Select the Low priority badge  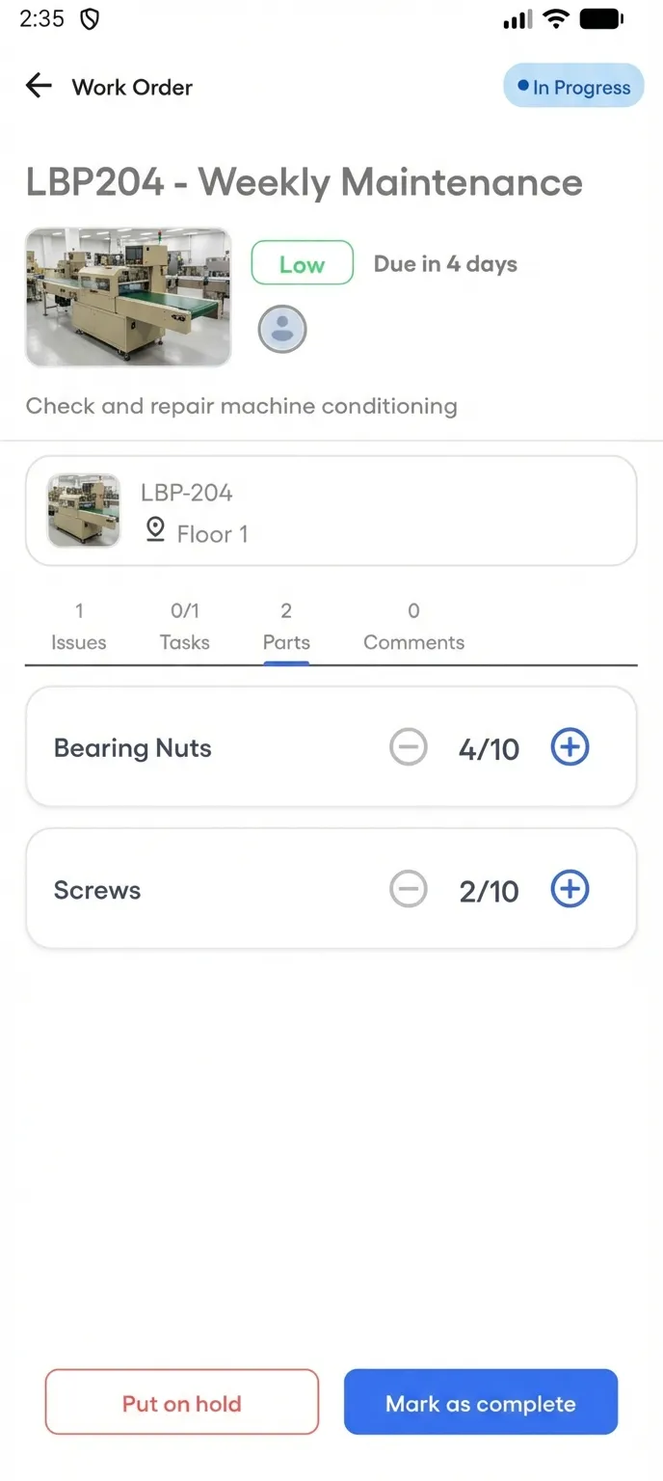tap(302, 263)
